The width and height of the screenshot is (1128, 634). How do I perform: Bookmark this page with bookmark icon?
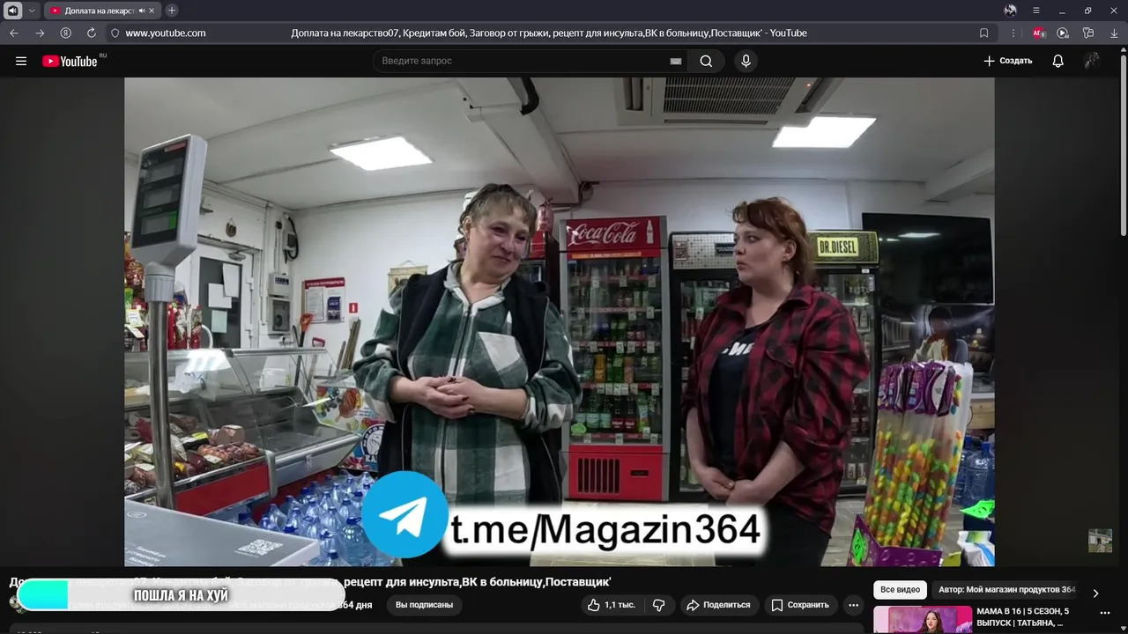tap(983, 33)
